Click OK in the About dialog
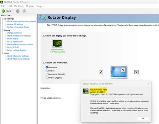Image resolution: width=159 pixels, height=124 pixels. (x=143, y=118)
